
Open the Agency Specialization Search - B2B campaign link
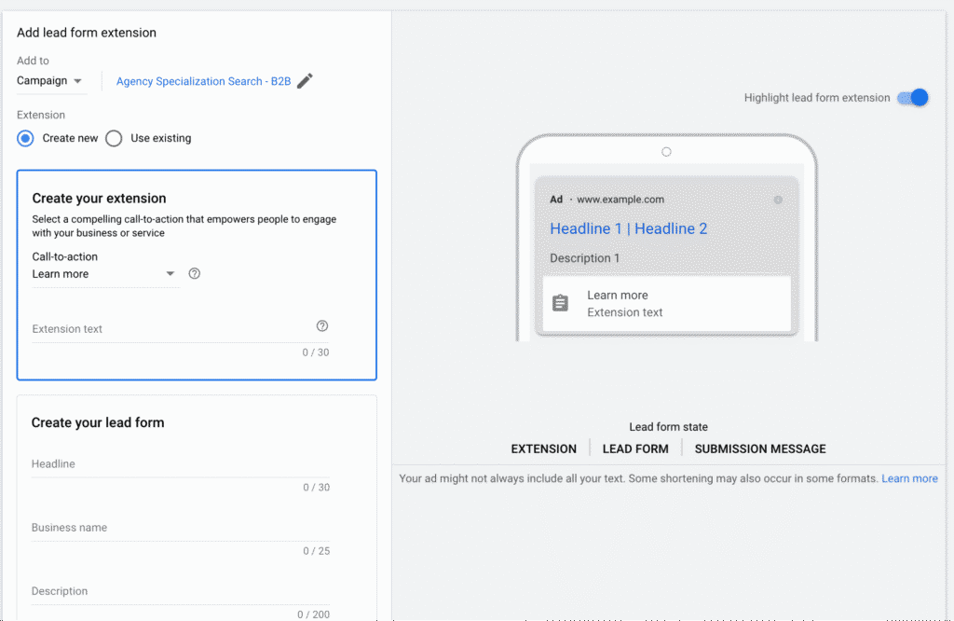203,81
